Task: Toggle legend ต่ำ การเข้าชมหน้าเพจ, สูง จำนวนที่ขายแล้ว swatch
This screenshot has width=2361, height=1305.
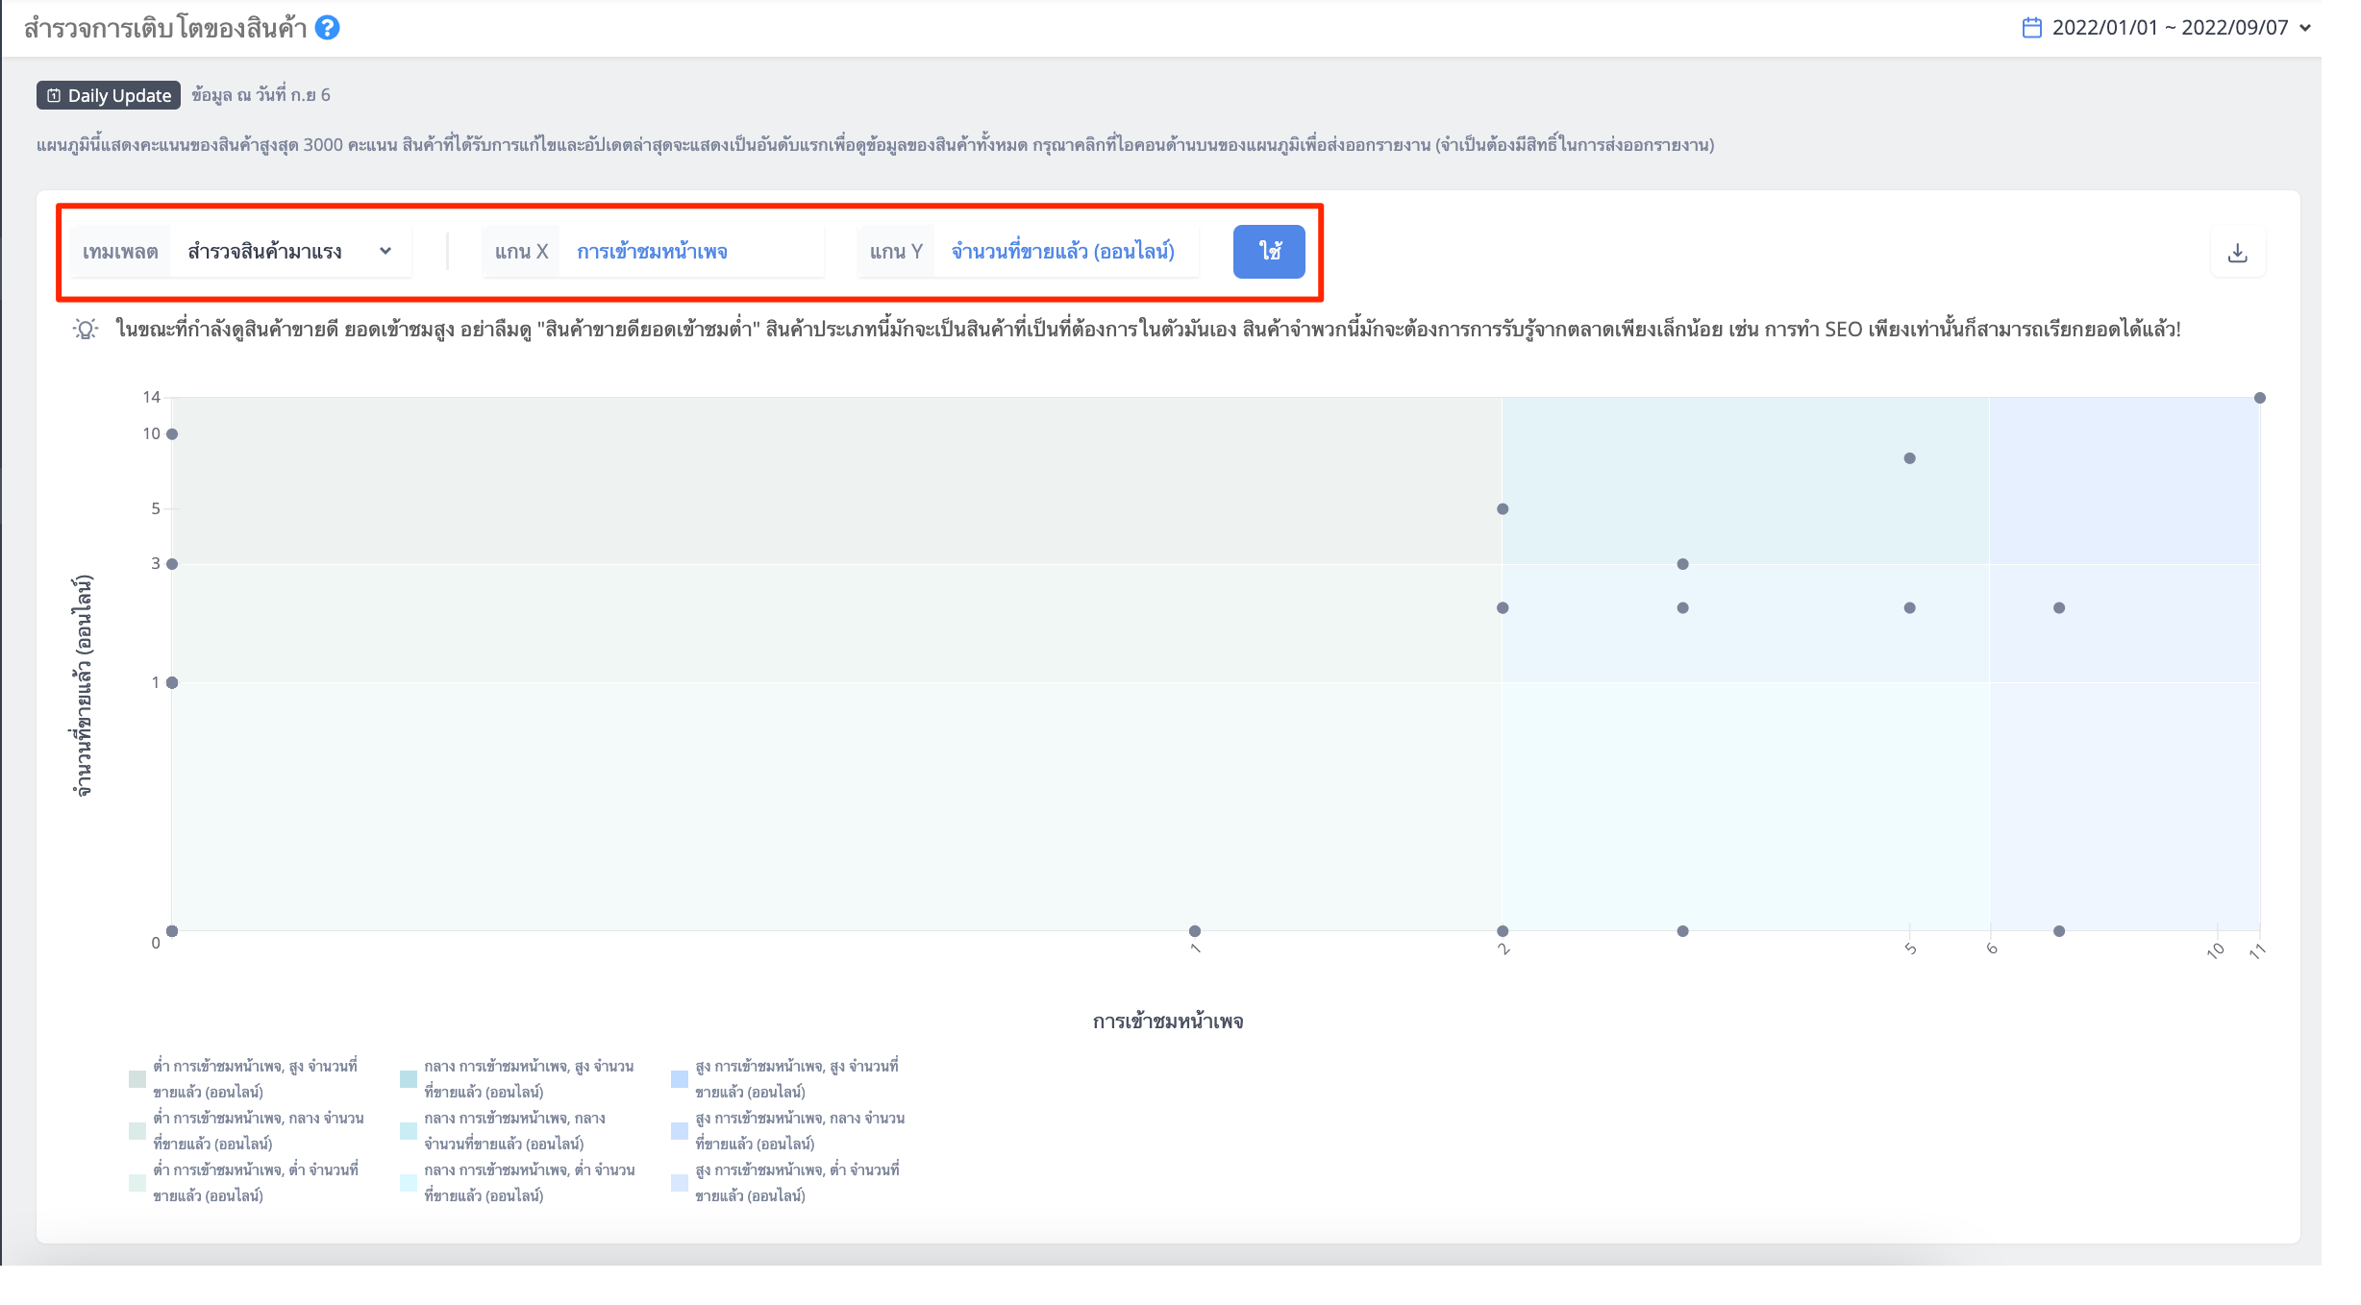Action: pyautogui.click(x=137, y=1079)
